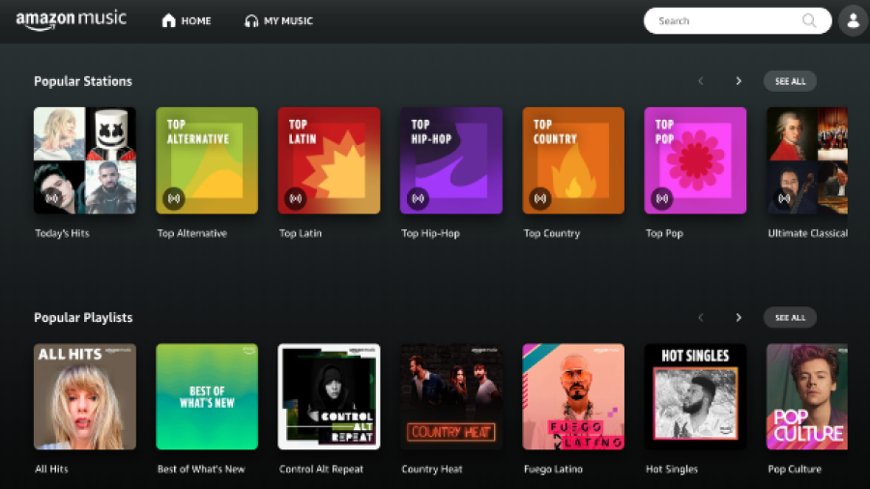Play Top Pop station radio icon
The image size is (870, 489).
point(661,198)
